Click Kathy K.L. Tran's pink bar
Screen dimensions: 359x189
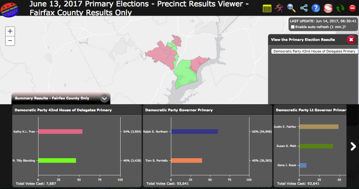pos(60,132)
